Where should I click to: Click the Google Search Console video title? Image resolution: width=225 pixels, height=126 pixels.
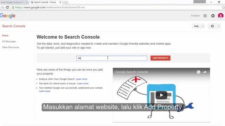[132, 72]
